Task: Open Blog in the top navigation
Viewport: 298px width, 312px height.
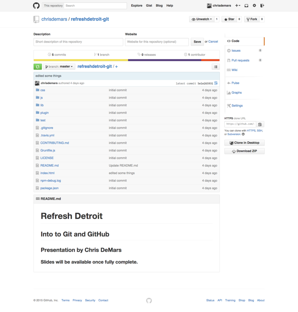Action: pos(159,6)
